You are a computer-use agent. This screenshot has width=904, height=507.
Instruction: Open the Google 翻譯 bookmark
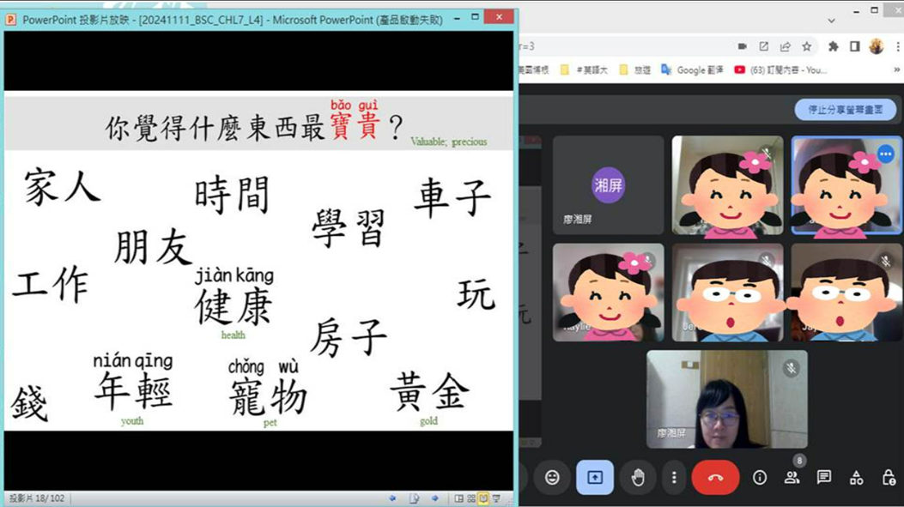coord(701,69)
